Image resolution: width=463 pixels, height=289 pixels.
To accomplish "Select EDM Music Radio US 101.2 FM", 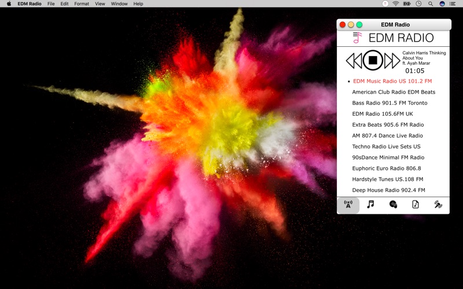I will [392, 81].
